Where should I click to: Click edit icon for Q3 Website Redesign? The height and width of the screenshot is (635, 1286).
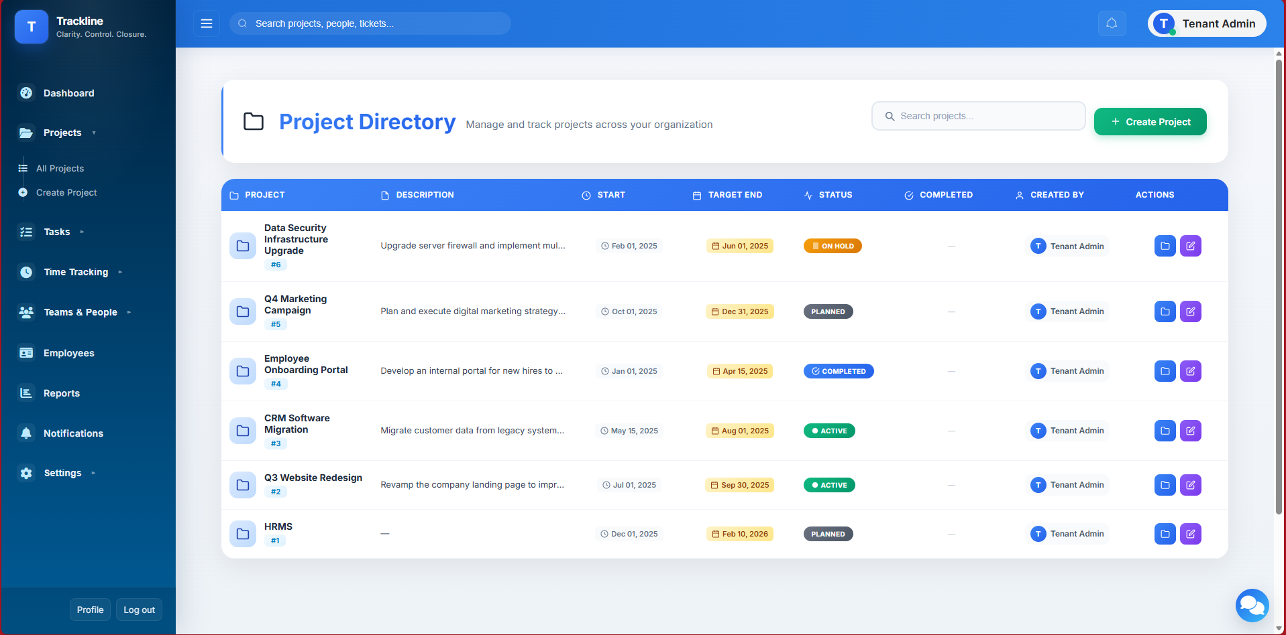tap(1190, 485)
